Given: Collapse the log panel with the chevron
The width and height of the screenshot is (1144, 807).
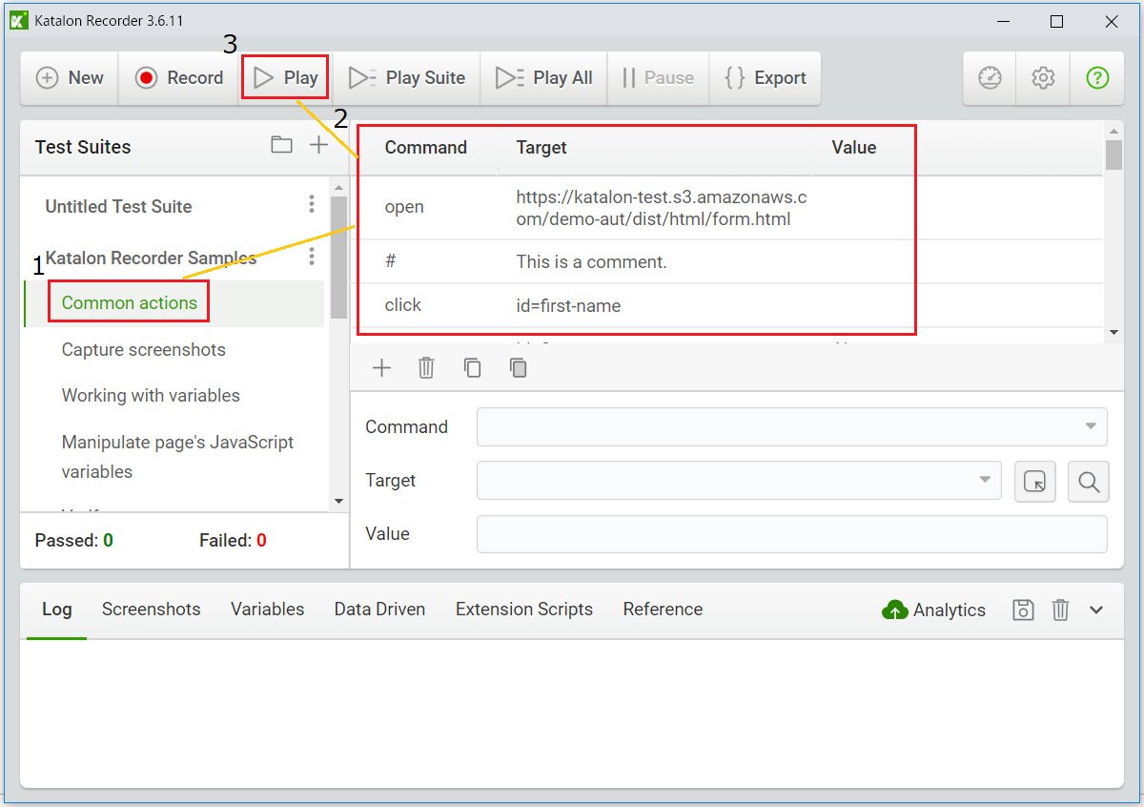Looking at the screenshot, I should (x=1096, y=610).
